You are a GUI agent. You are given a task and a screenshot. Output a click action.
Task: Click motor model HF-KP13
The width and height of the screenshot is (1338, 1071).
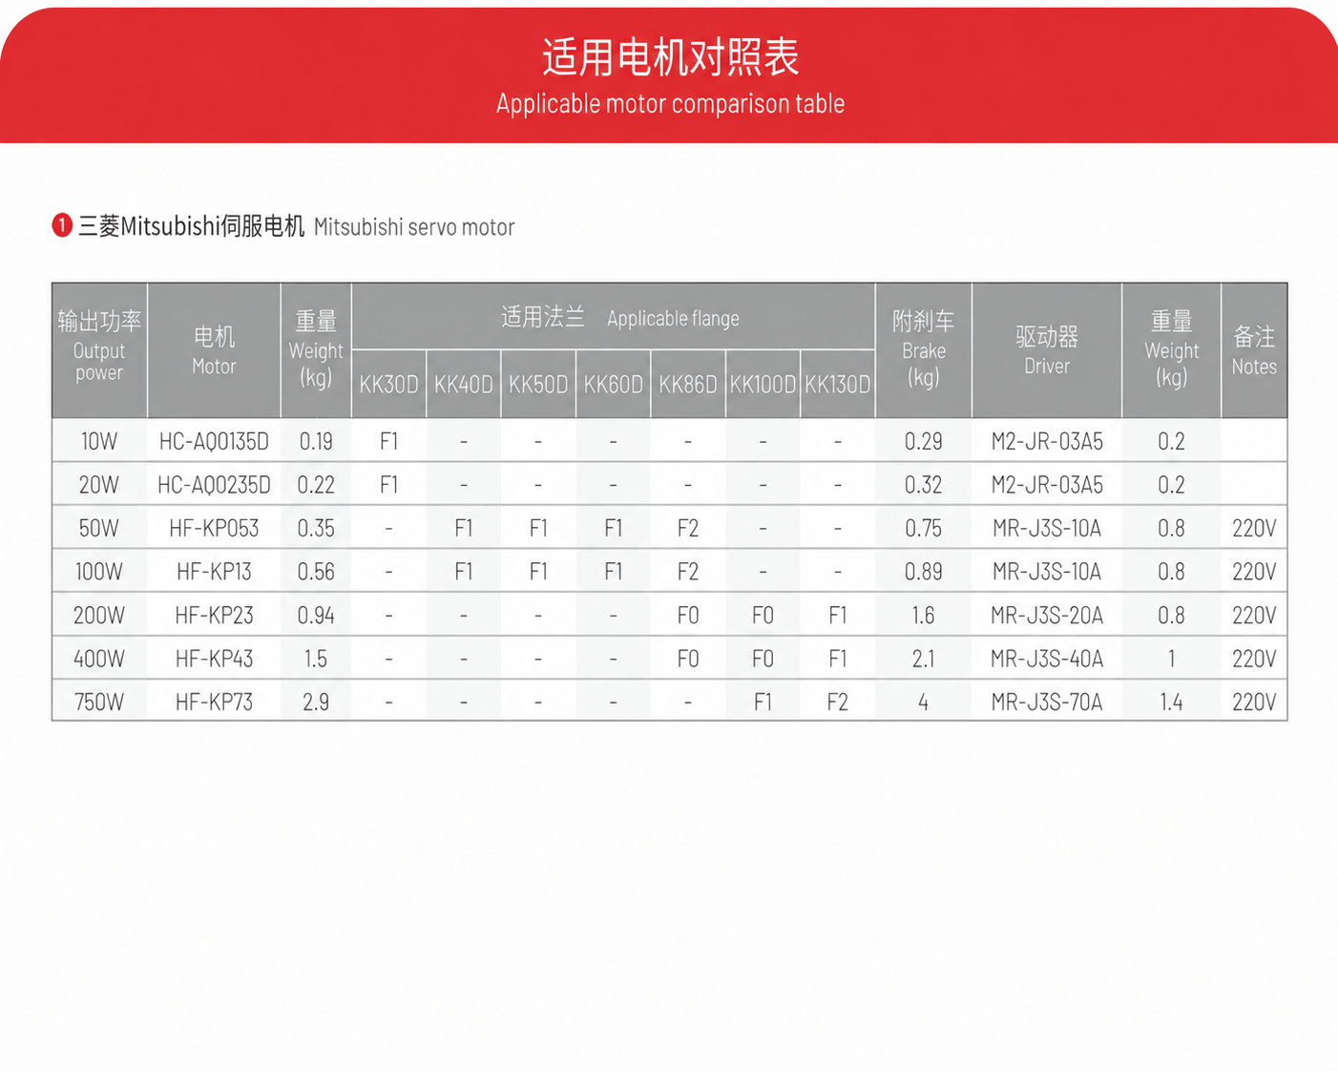click(x=214, y=572)
